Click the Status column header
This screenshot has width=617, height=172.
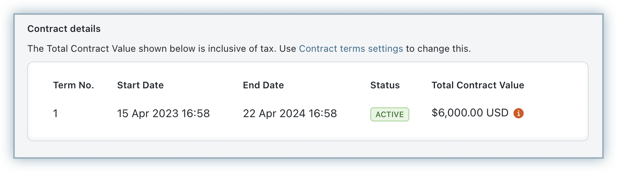point(385,85)
